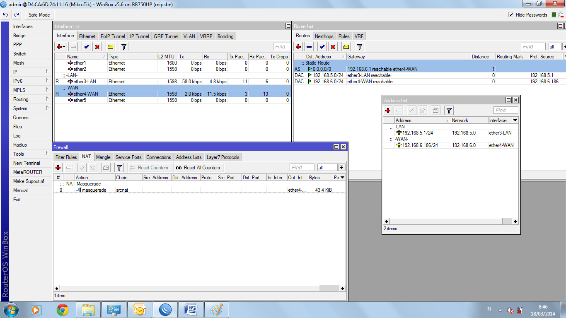Viewport: 566px width, 318px height.
Task: Click the Undo arrow in the WinBox toolbar
Action: point(5,14)
